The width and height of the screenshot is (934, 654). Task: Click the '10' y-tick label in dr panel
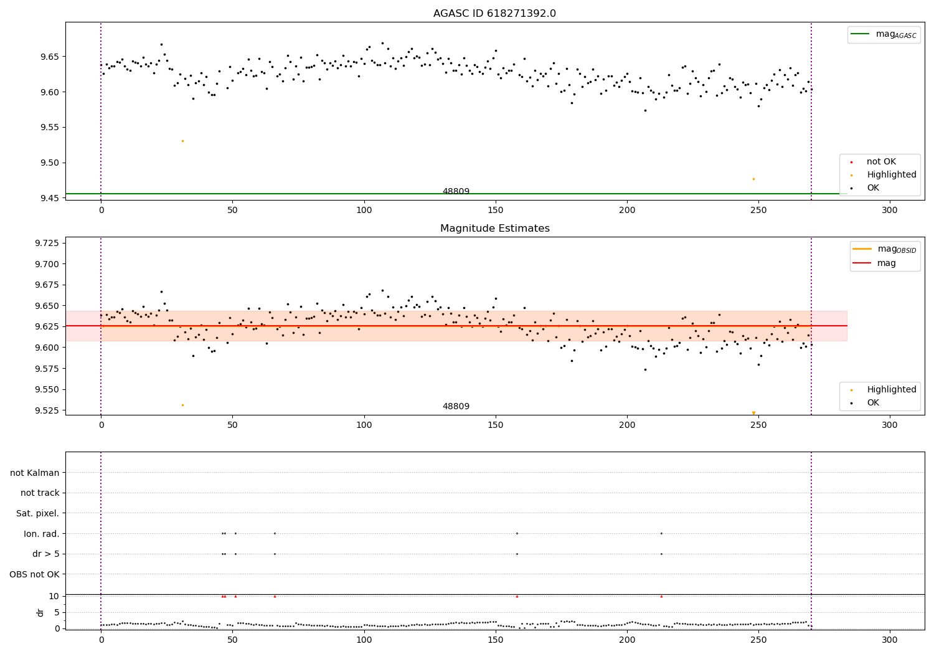54,596
